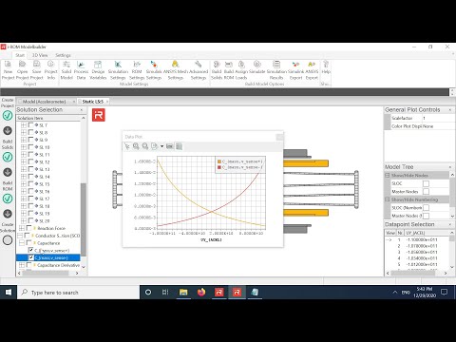Click zoom out on Data Plot toolbar
Image resolution: width=456 pixels, height=342 pixels.
[x=145, y=146]
